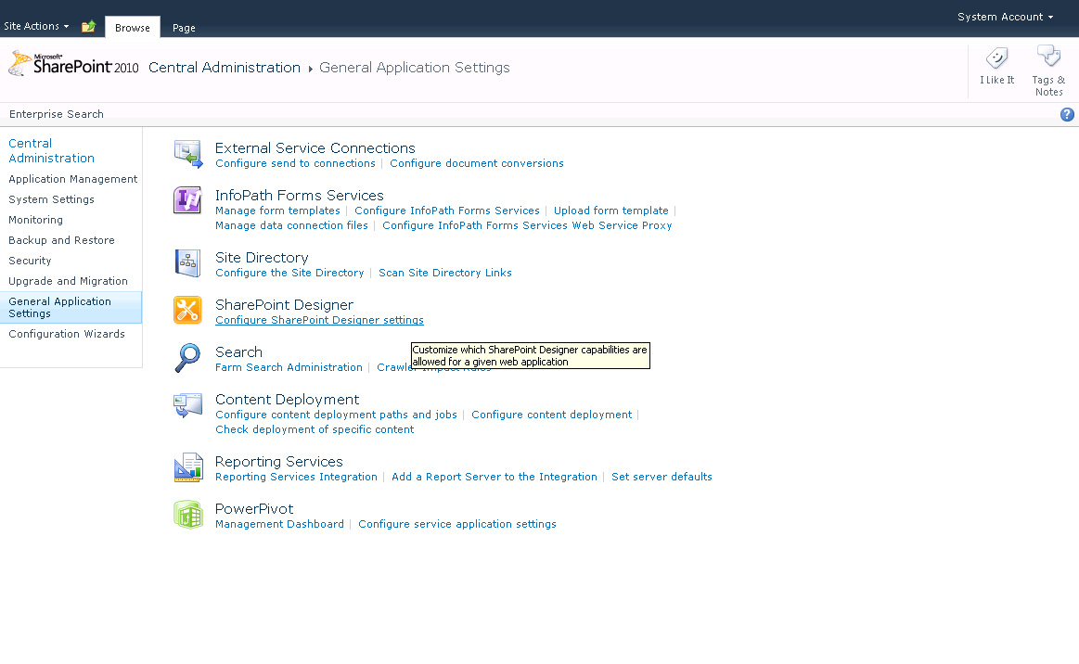Click Configure content deployment paths and jobs
1079x664 pixels.
pos(336,415)
